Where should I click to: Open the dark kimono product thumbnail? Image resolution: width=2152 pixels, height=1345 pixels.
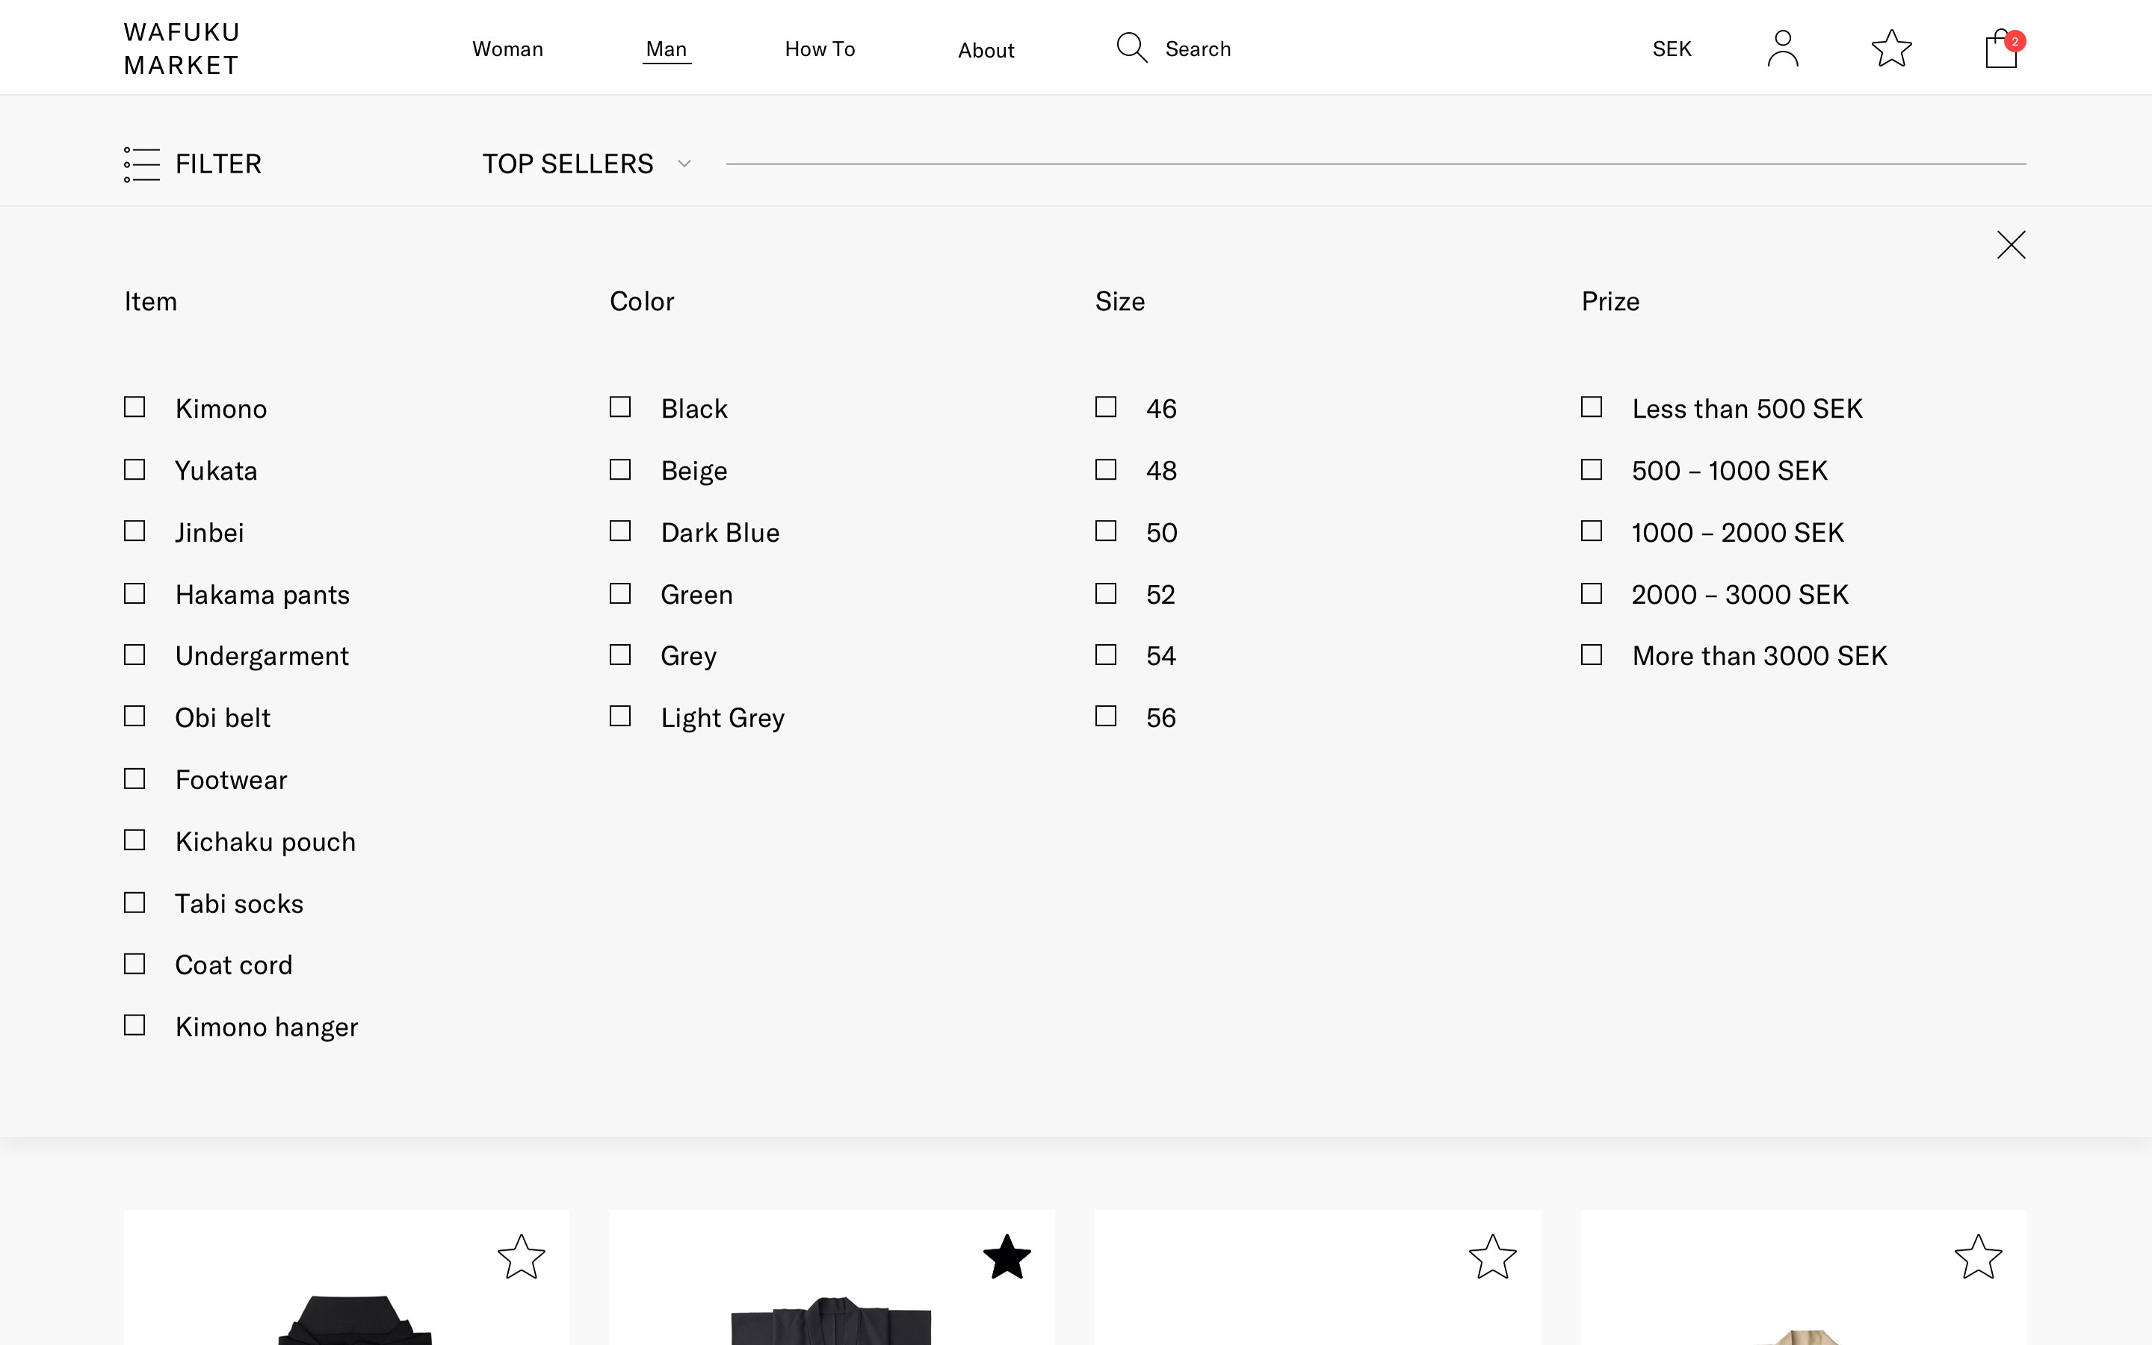[x=832, y=1320]
